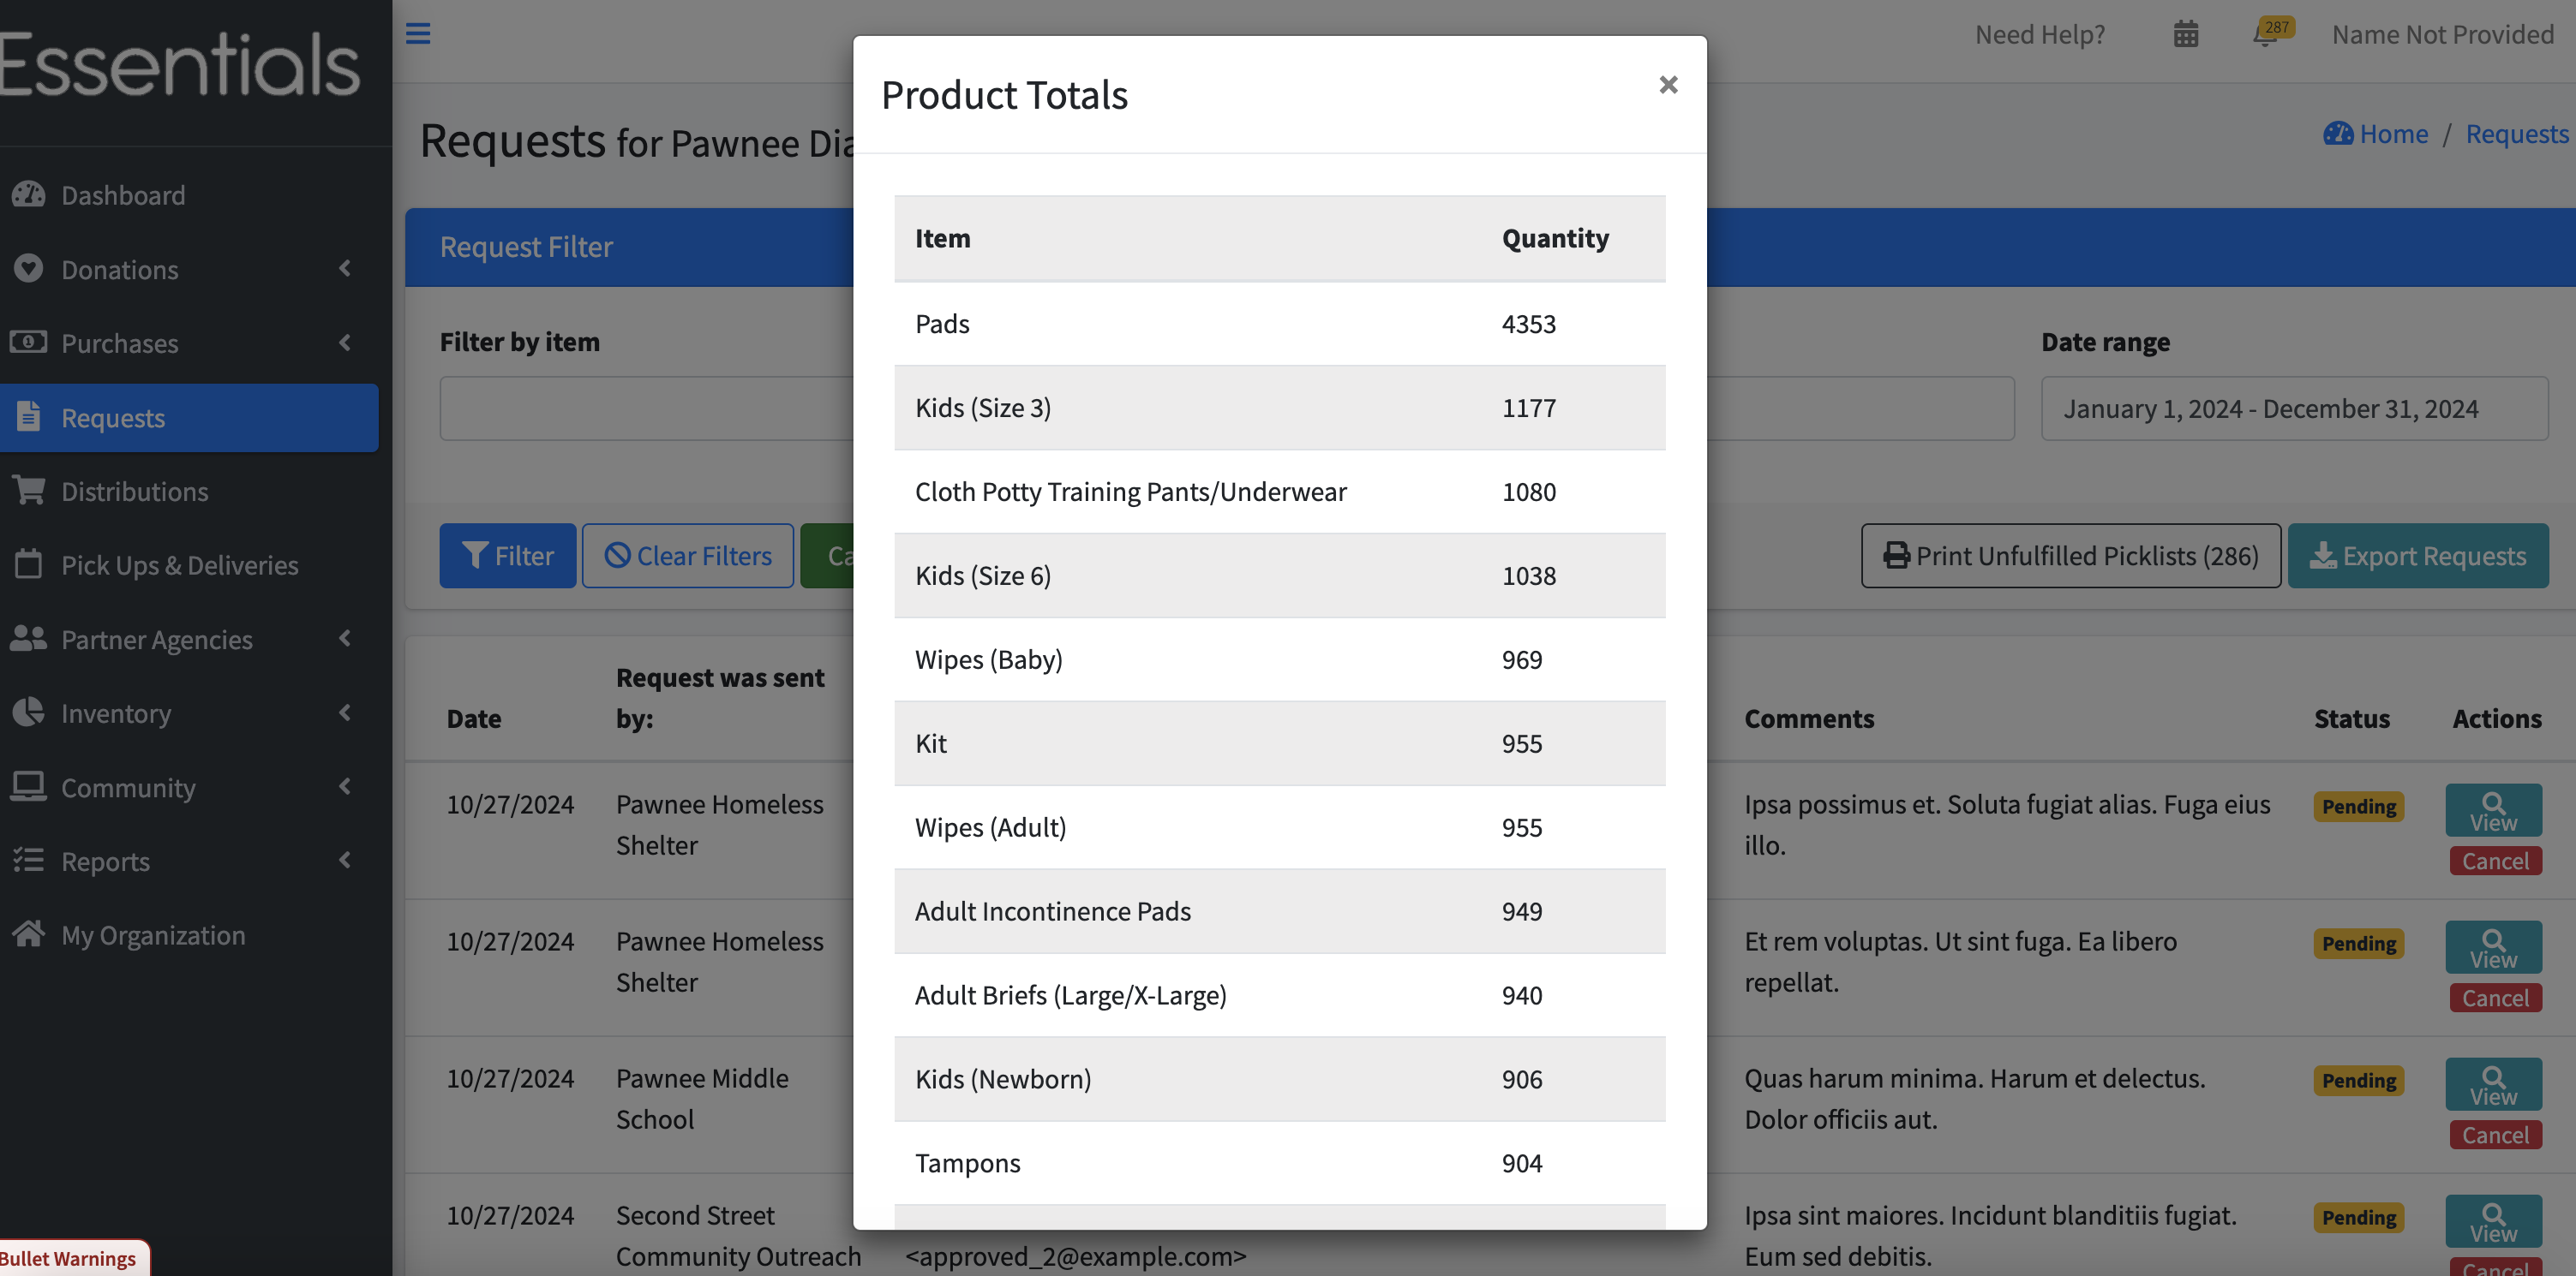Viewport: 2576px width, 1276px height.
Task: Click the Wipes (Baby) row
Action: [x=1279, y=659]
